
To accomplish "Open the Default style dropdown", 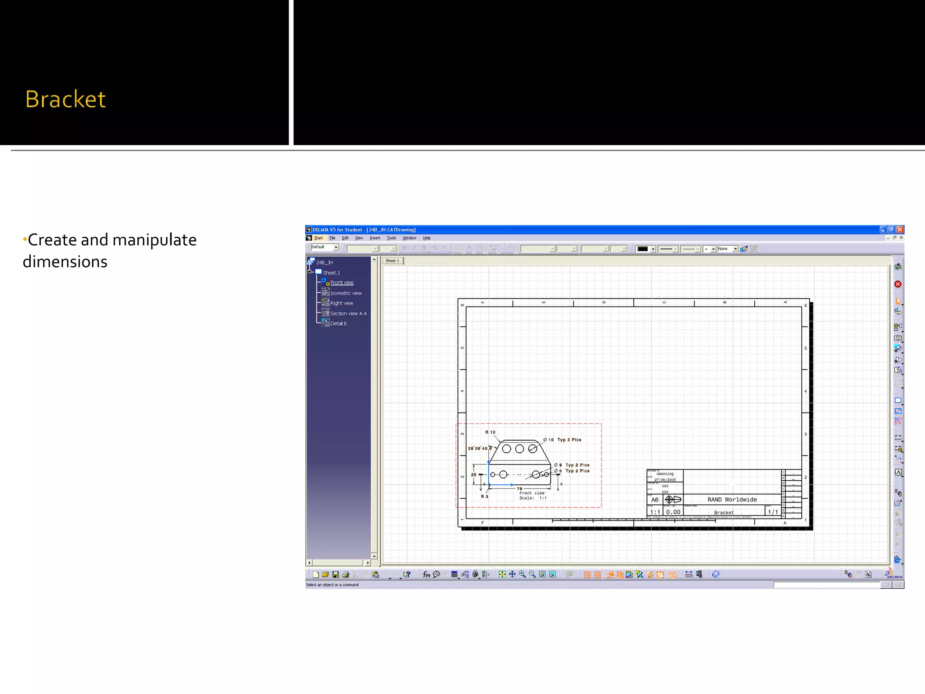I will tap(336, 248).
